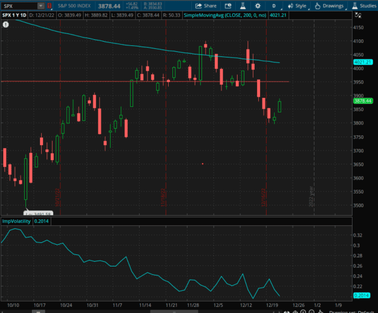Click the Share button
The image size is (378, 313).
click(206, 6)
